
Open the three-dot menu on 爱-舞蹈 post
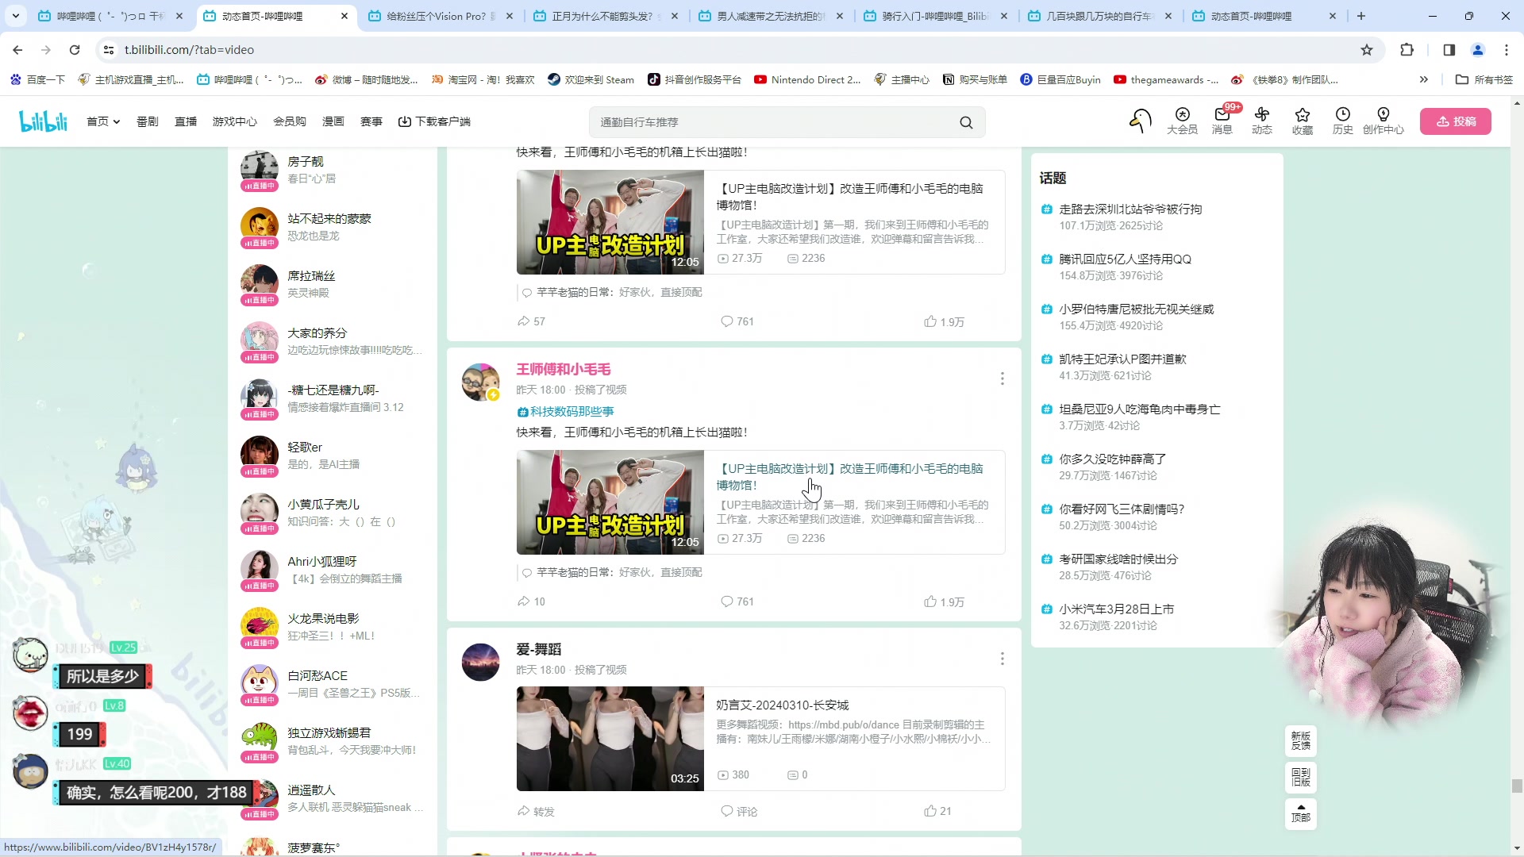1002,659
